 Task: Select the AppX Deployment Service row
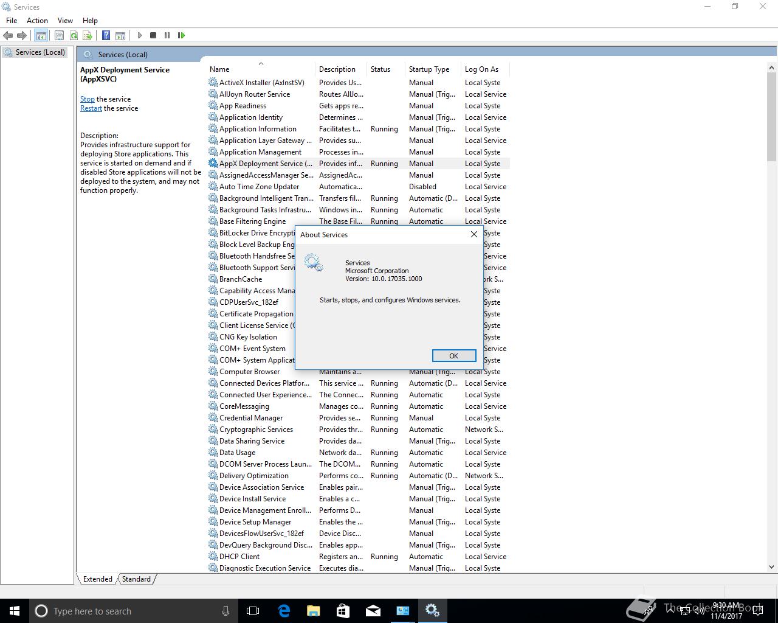point(359,163)
